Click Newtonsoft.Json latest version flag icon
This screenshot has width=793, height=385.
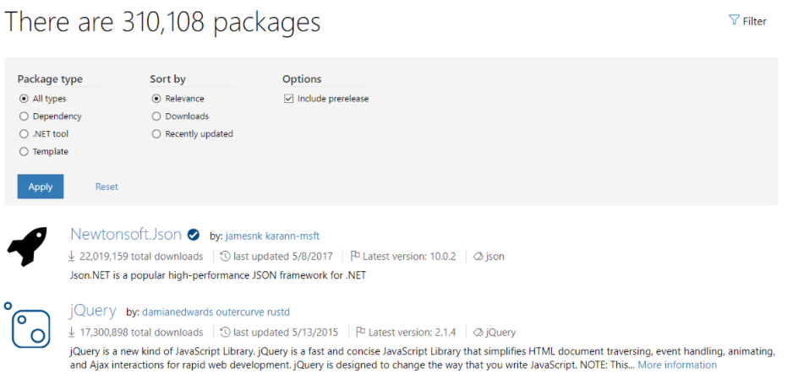click(355, 256)
